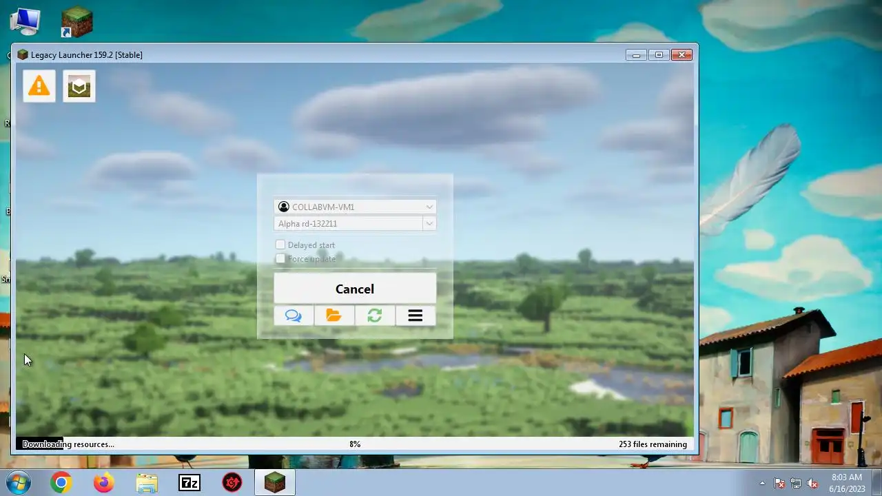Click the muted volume speaker tray icon
The height and width of the screenshot is (496, 882).
(x=812, y=483)
